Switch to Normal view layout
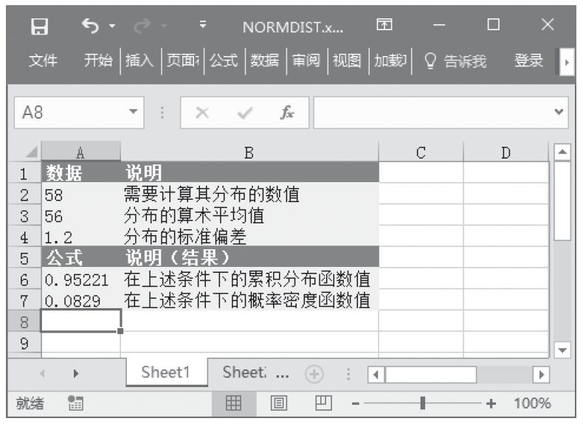This screenshot has height=424, width=583. [234, 403]
